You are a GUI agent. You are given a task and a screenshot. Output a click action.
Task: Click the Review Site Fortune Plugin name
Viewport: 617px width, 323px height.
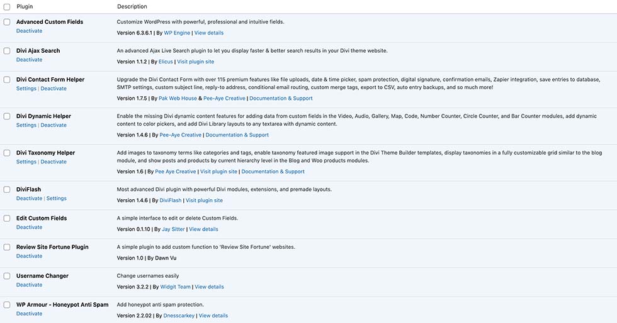tap(52, 247)
